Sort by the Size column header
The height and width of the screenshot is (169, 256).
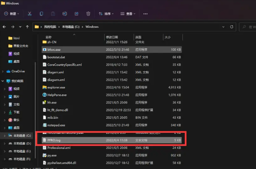pyautogui.click(x=167, y=37)
